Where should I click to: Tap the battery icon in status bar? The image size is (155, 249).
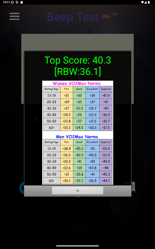tap(149, 2)
